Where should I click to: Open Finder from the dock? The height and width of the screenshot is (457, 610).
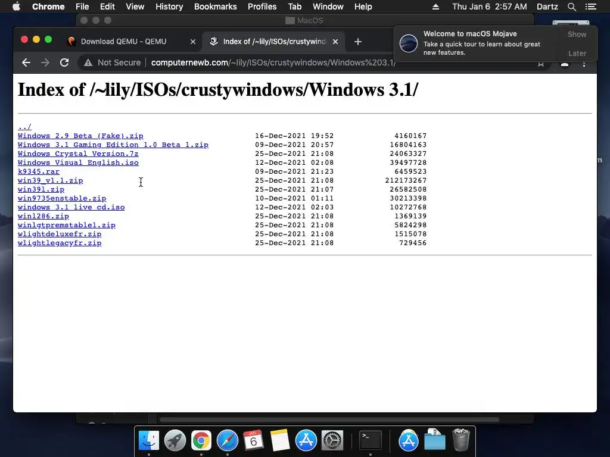[149, 440]
